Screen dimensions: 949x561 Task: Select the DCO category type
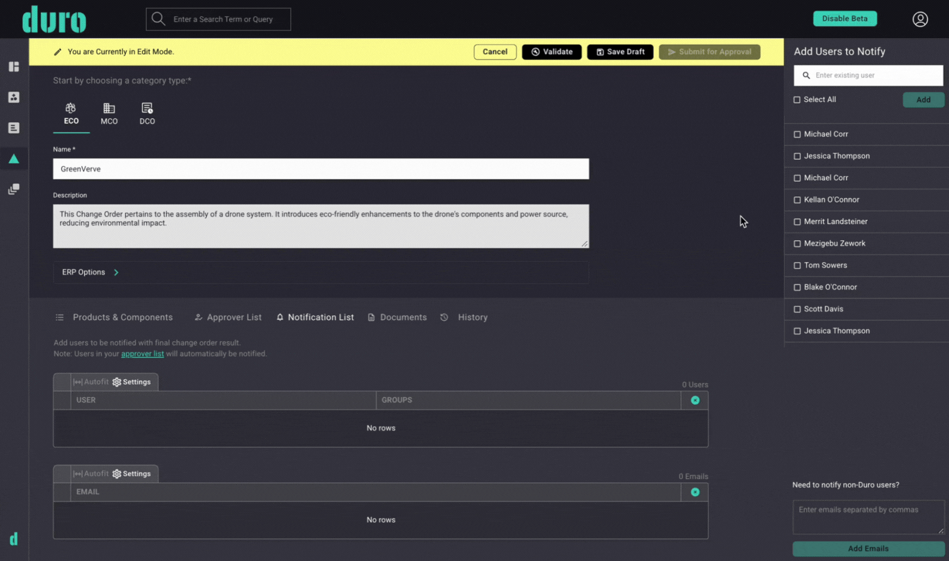point(147,113)
